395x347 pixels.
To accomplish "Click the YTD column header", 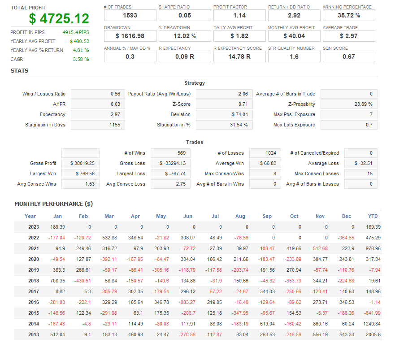I will (x=373, y=216).
